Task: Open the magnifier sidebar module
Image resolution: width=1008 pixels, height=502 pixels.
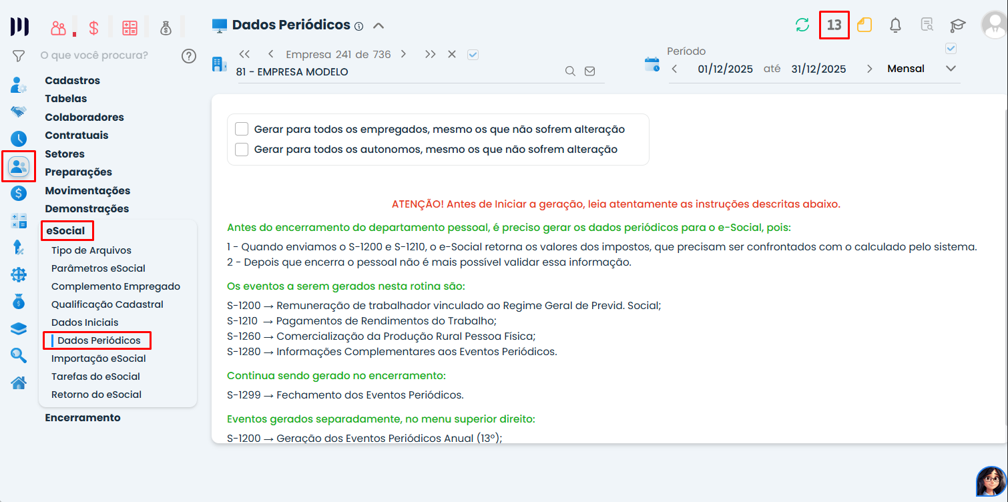Action: [x=19, y=356]
